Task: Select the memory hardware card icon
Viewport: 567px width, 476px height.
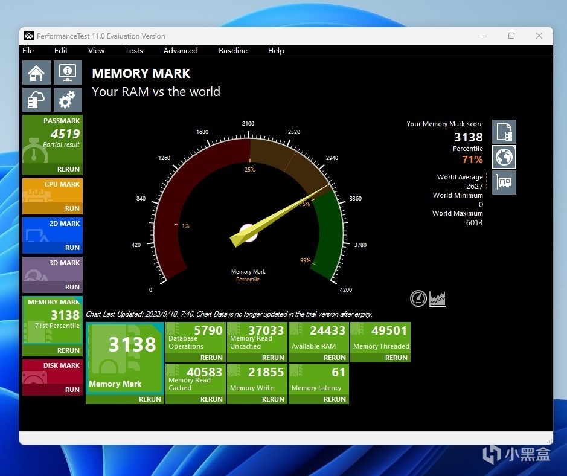Action: click(504, 182)
